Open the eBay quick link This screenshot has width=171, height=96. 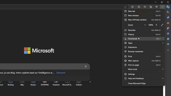[22, 83]
